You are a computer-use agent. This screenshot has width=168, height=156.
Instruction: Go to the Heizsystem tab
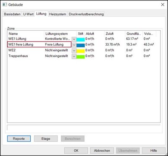58,14
